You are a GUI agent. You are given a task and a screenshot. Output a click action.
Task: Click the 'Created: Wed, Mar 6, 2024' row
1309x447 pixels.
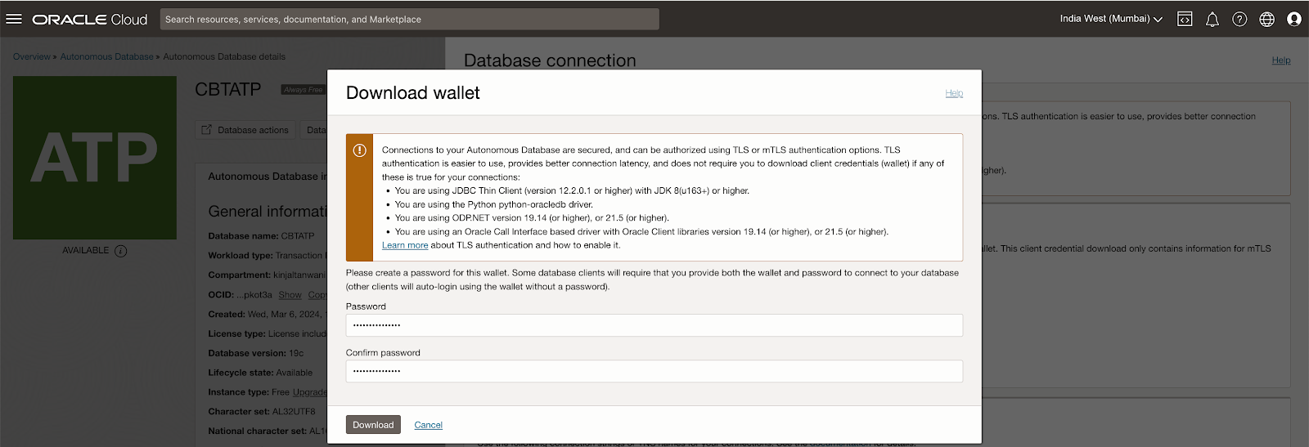(267, 315)
